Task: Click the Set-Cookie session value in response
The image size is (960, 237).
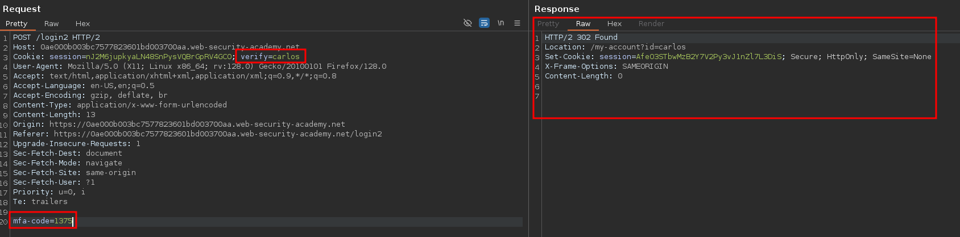Action: click(709, 57)
